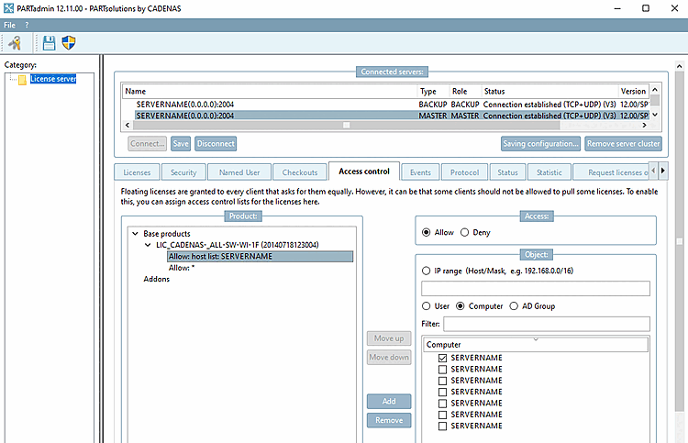
Task: Open the Status tab
Action: point(507,172)
